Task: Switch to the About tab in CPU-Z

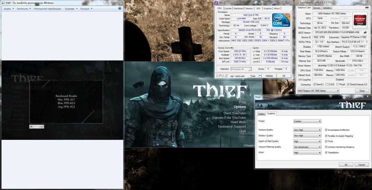Action: [277, 9]
